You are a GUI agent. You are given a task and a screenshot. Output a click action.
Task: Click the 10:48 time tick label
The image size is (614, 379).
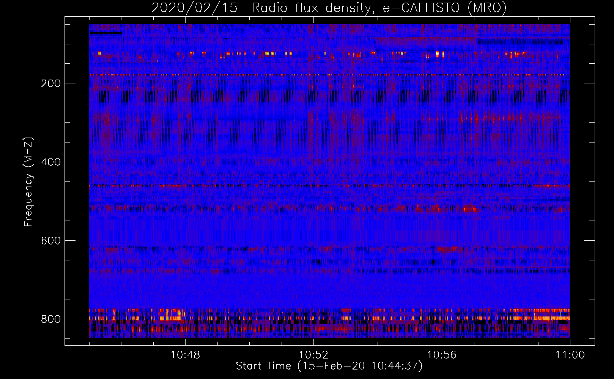click(x=185, y=355)
